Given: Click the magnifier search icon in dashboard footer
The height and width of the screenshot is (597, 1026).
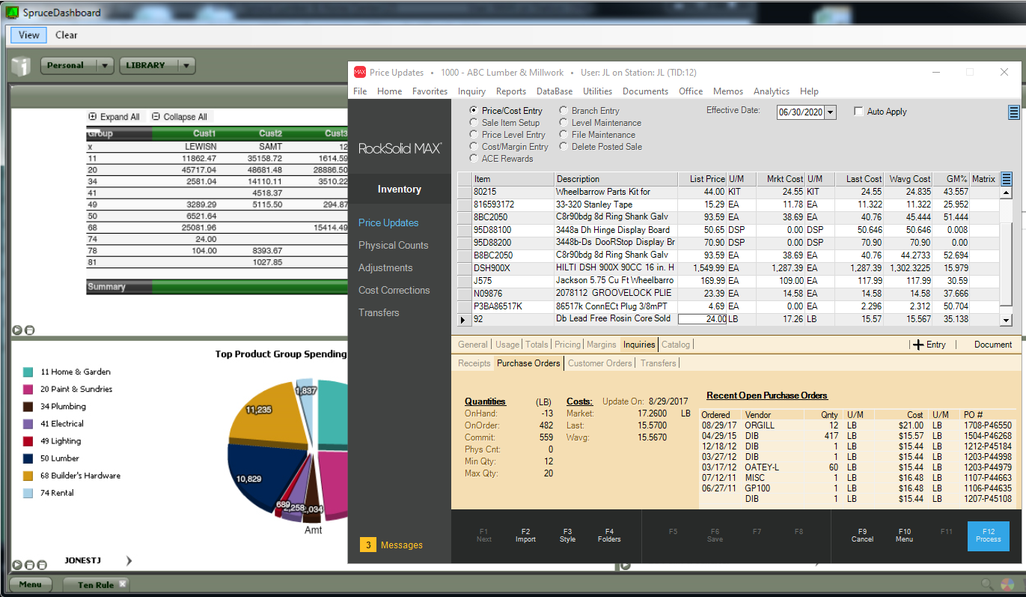Looking at the screenshot, I should [x=988, y=584].
